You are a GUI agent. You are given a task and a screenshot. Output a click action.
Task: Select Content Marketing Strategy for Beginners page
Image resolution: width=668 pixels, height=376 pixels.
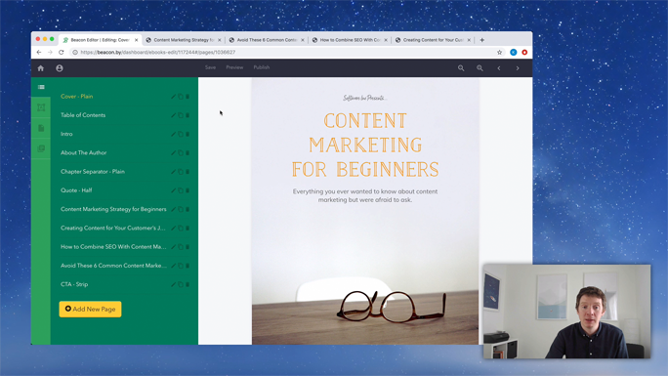pyautogui.click(x=113, y=210)
